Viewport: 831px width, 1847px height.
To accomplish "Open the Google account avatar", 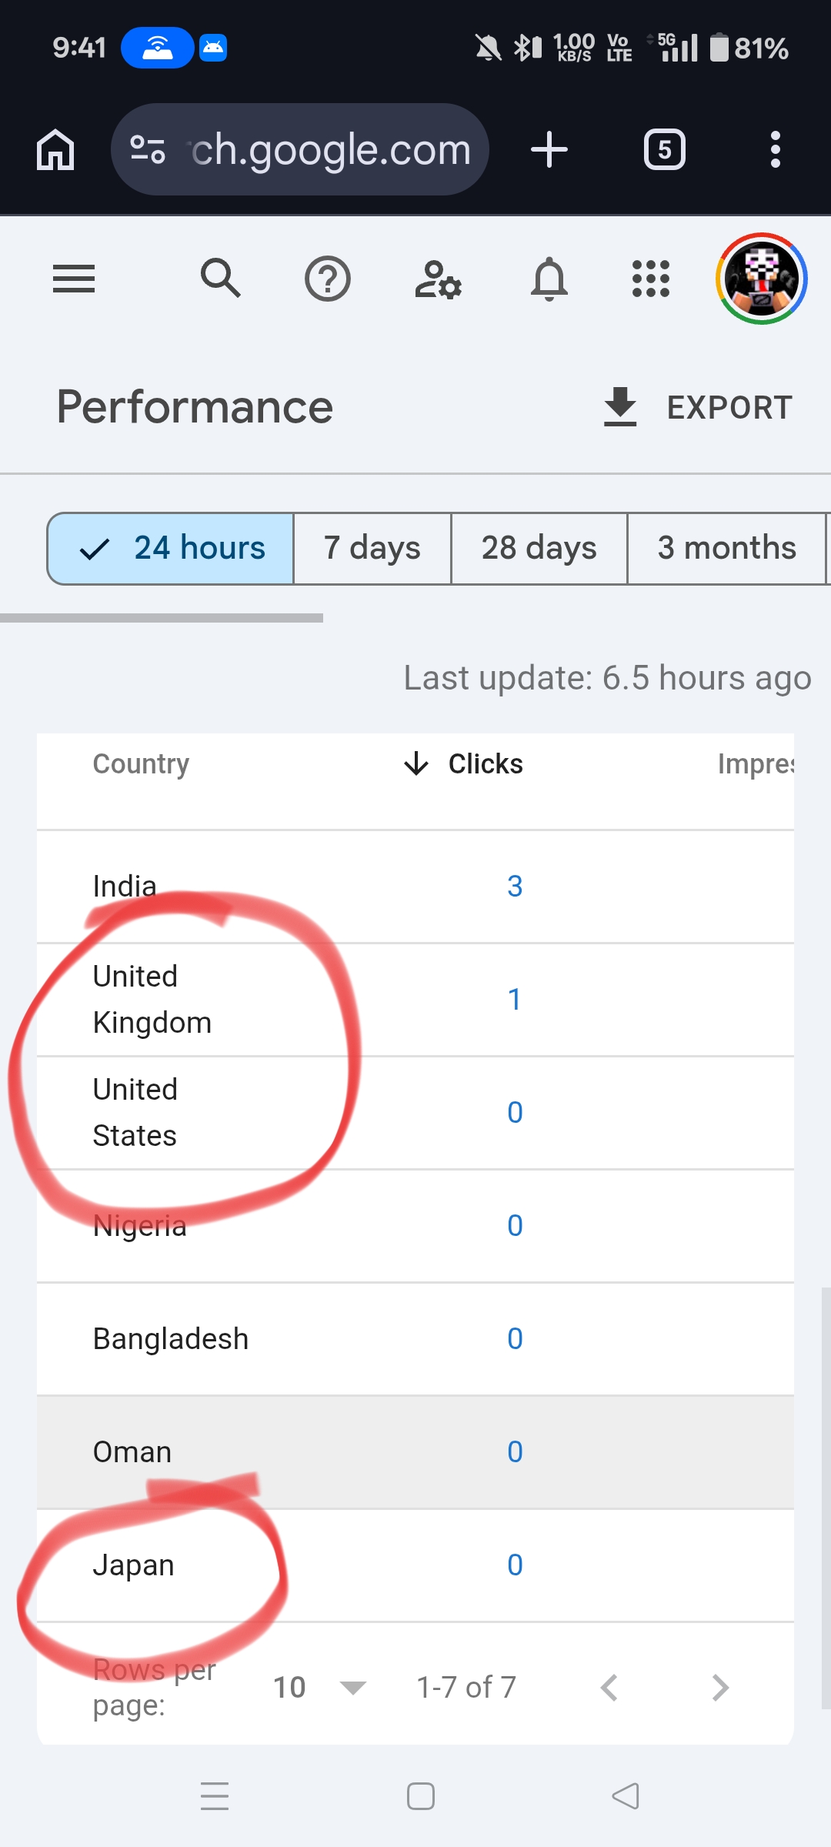I will click(762, 279).
